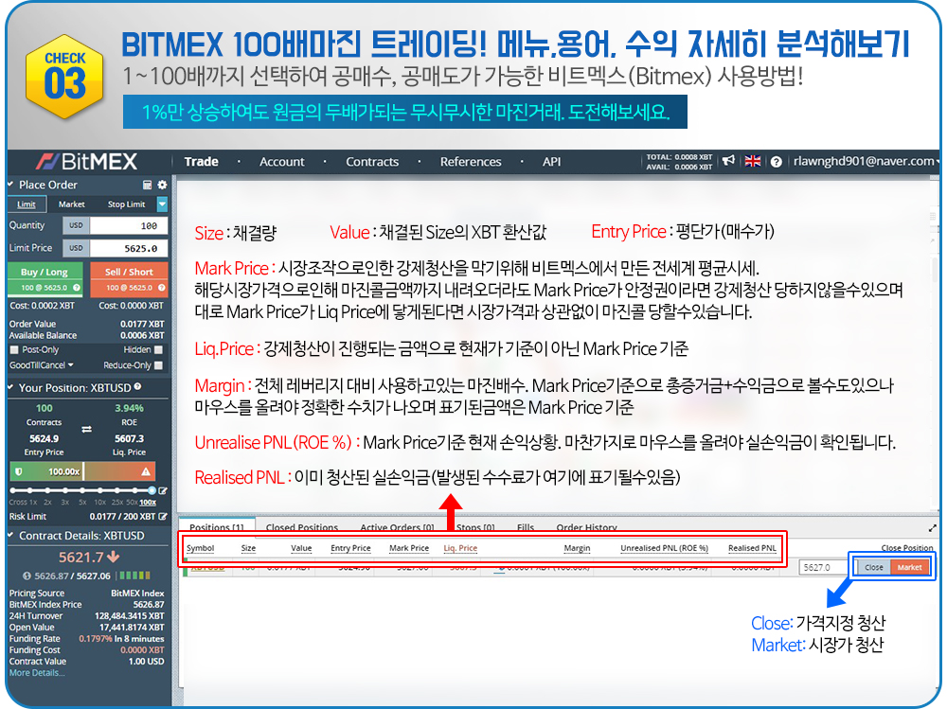Open the Account menu
Image resolution: width=947 pixels, height=709 pixels.
coord(281,161)
